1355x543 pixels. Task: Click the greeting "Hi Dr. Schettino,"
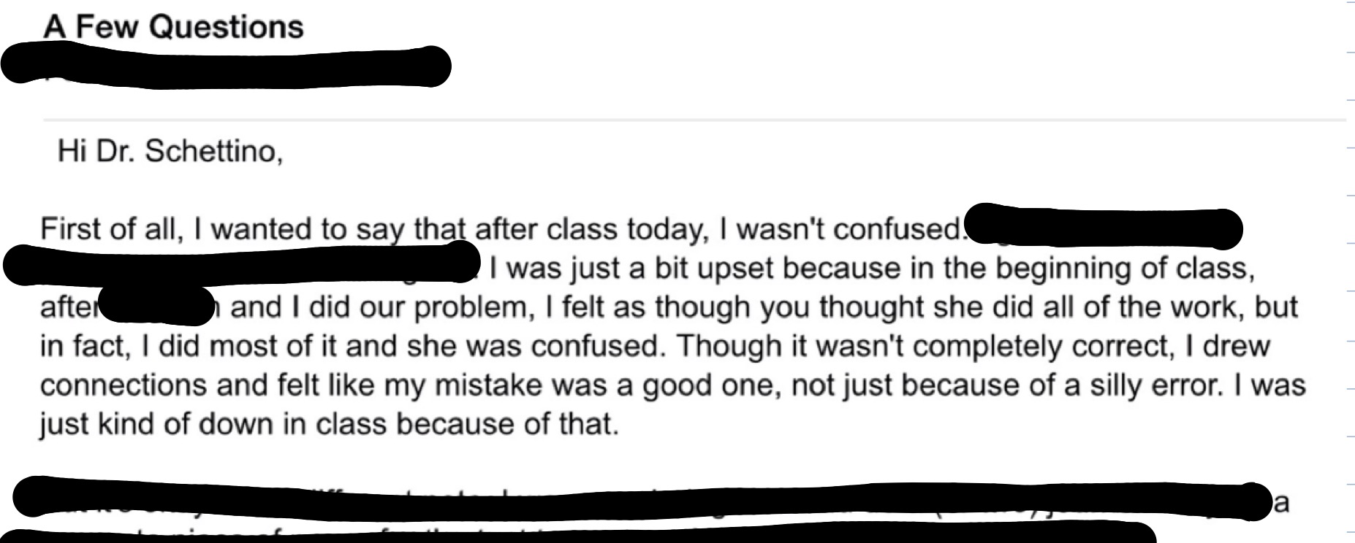(x=170, y=151)
